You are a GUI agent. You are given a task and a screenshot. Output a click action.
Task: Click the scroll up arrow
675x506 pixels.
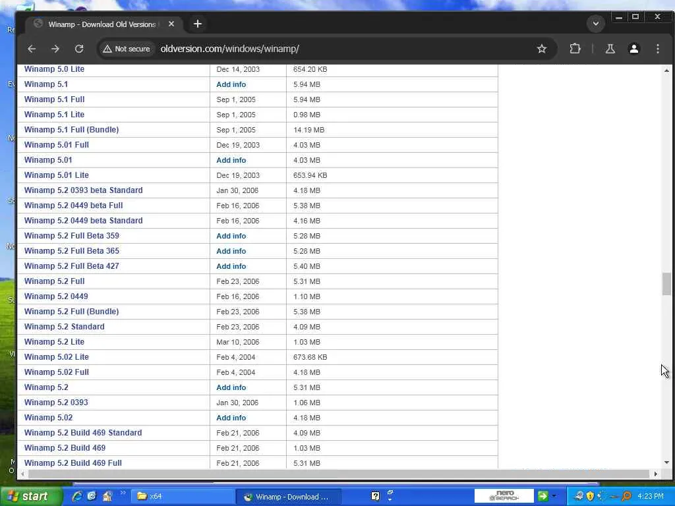(x=666, y=70)
